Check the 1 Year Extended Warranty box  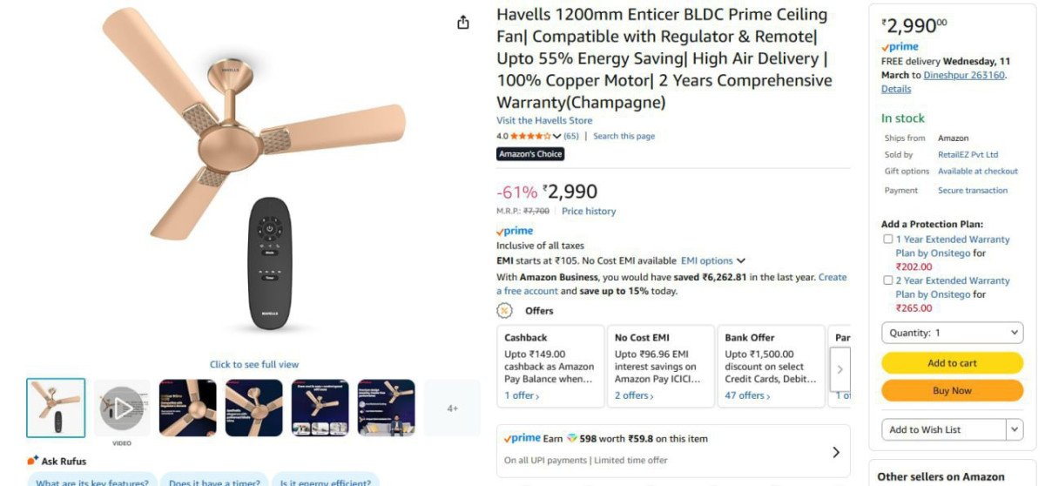click(x=887, y=240)
